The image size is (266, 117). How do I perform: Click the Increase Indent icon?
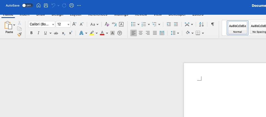(x=176, y=24)
